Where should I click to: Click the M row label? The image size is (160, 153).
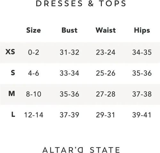tap(12, 94)
